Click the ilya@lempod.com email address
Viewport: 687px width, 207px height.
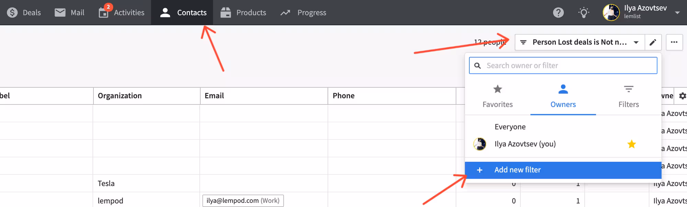[x=233, y=201]
